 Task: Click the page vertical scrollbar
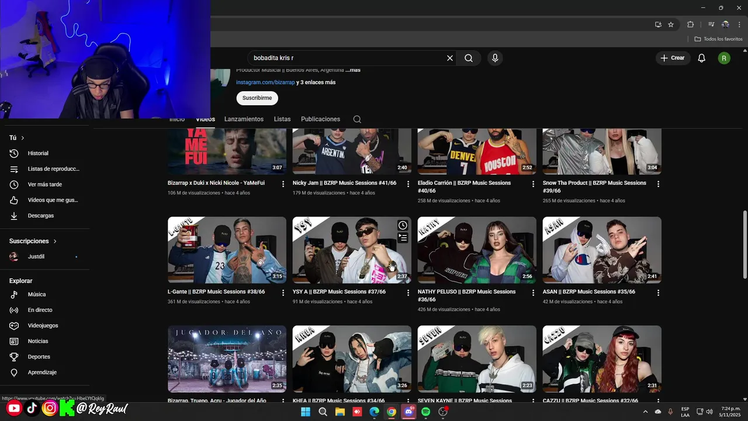[x=744, y=244]
